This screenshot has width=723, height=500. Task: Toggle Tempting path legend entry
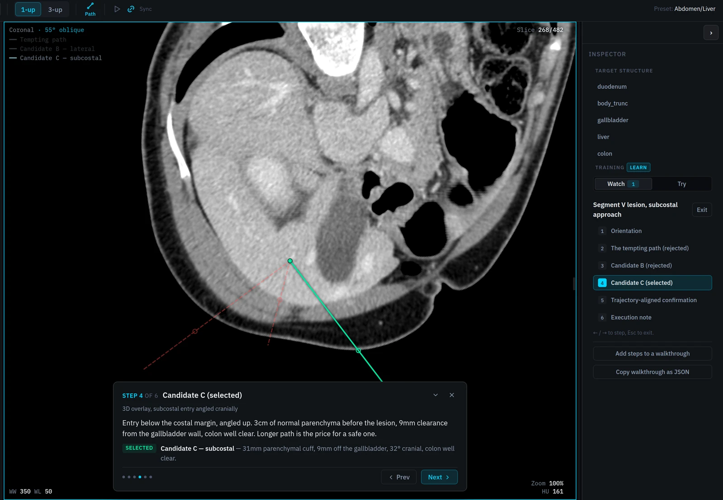(x=38, y=40)
